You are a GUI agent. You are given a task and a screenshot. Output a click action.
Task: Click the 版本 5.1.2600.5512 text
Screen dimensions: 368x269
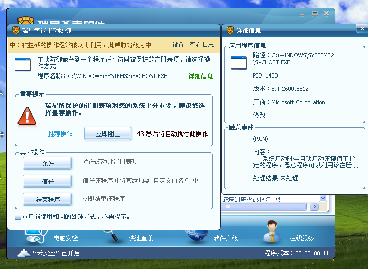[281, 89]
